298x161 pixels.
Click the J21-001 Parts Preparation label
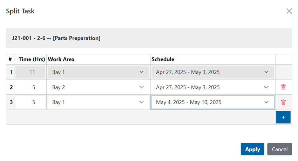56,38
